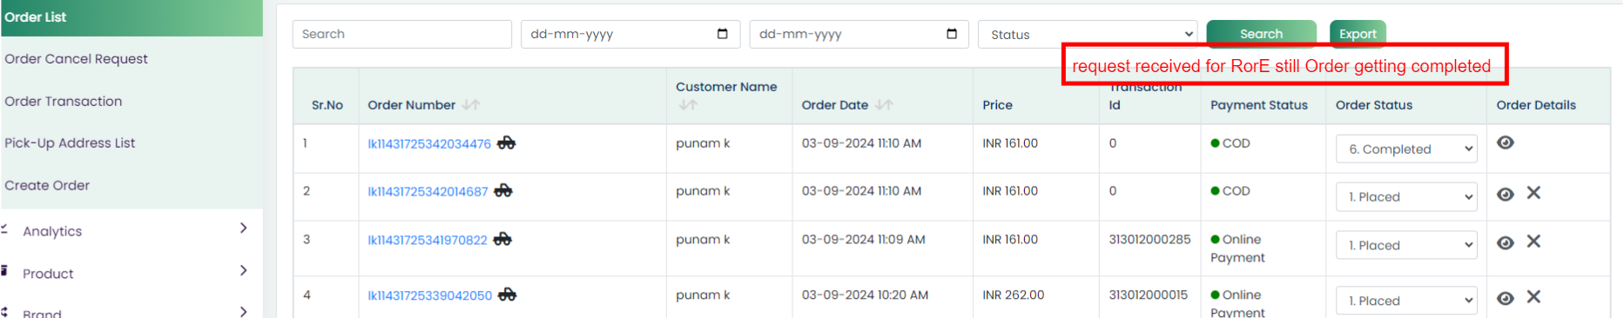The width and height of the screenshot is (1624, 318).
Task: View details of order lk11431725341970822 via eye icon
Action: pos(1506,242)
